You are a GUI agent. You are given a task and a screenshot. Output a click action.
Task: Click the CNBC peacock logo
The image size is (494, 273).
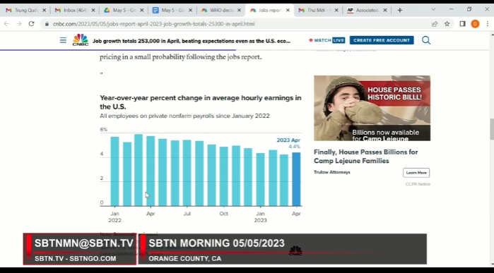point(81,40)
